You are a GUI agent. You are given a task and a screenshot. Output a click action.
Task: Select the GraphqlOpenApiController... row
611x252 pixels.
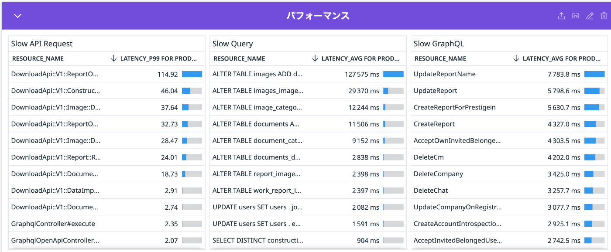[x=107, y=240]
